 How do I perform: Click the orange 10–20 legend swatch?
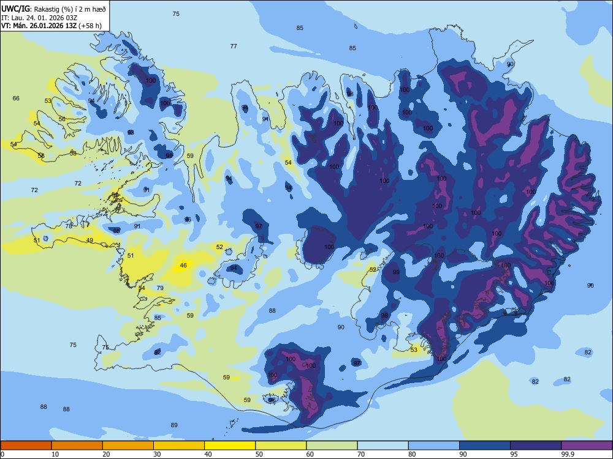tap(77, 446)
